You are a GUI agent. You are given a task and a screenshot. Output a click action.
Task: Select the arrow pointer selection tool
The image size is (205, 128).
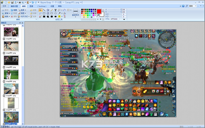(40, 10)
